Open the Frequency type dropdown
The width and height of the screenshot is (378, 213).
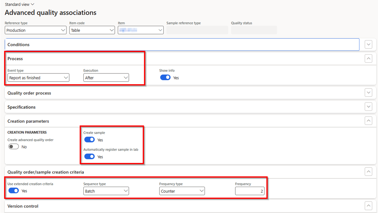click(182, 191)
